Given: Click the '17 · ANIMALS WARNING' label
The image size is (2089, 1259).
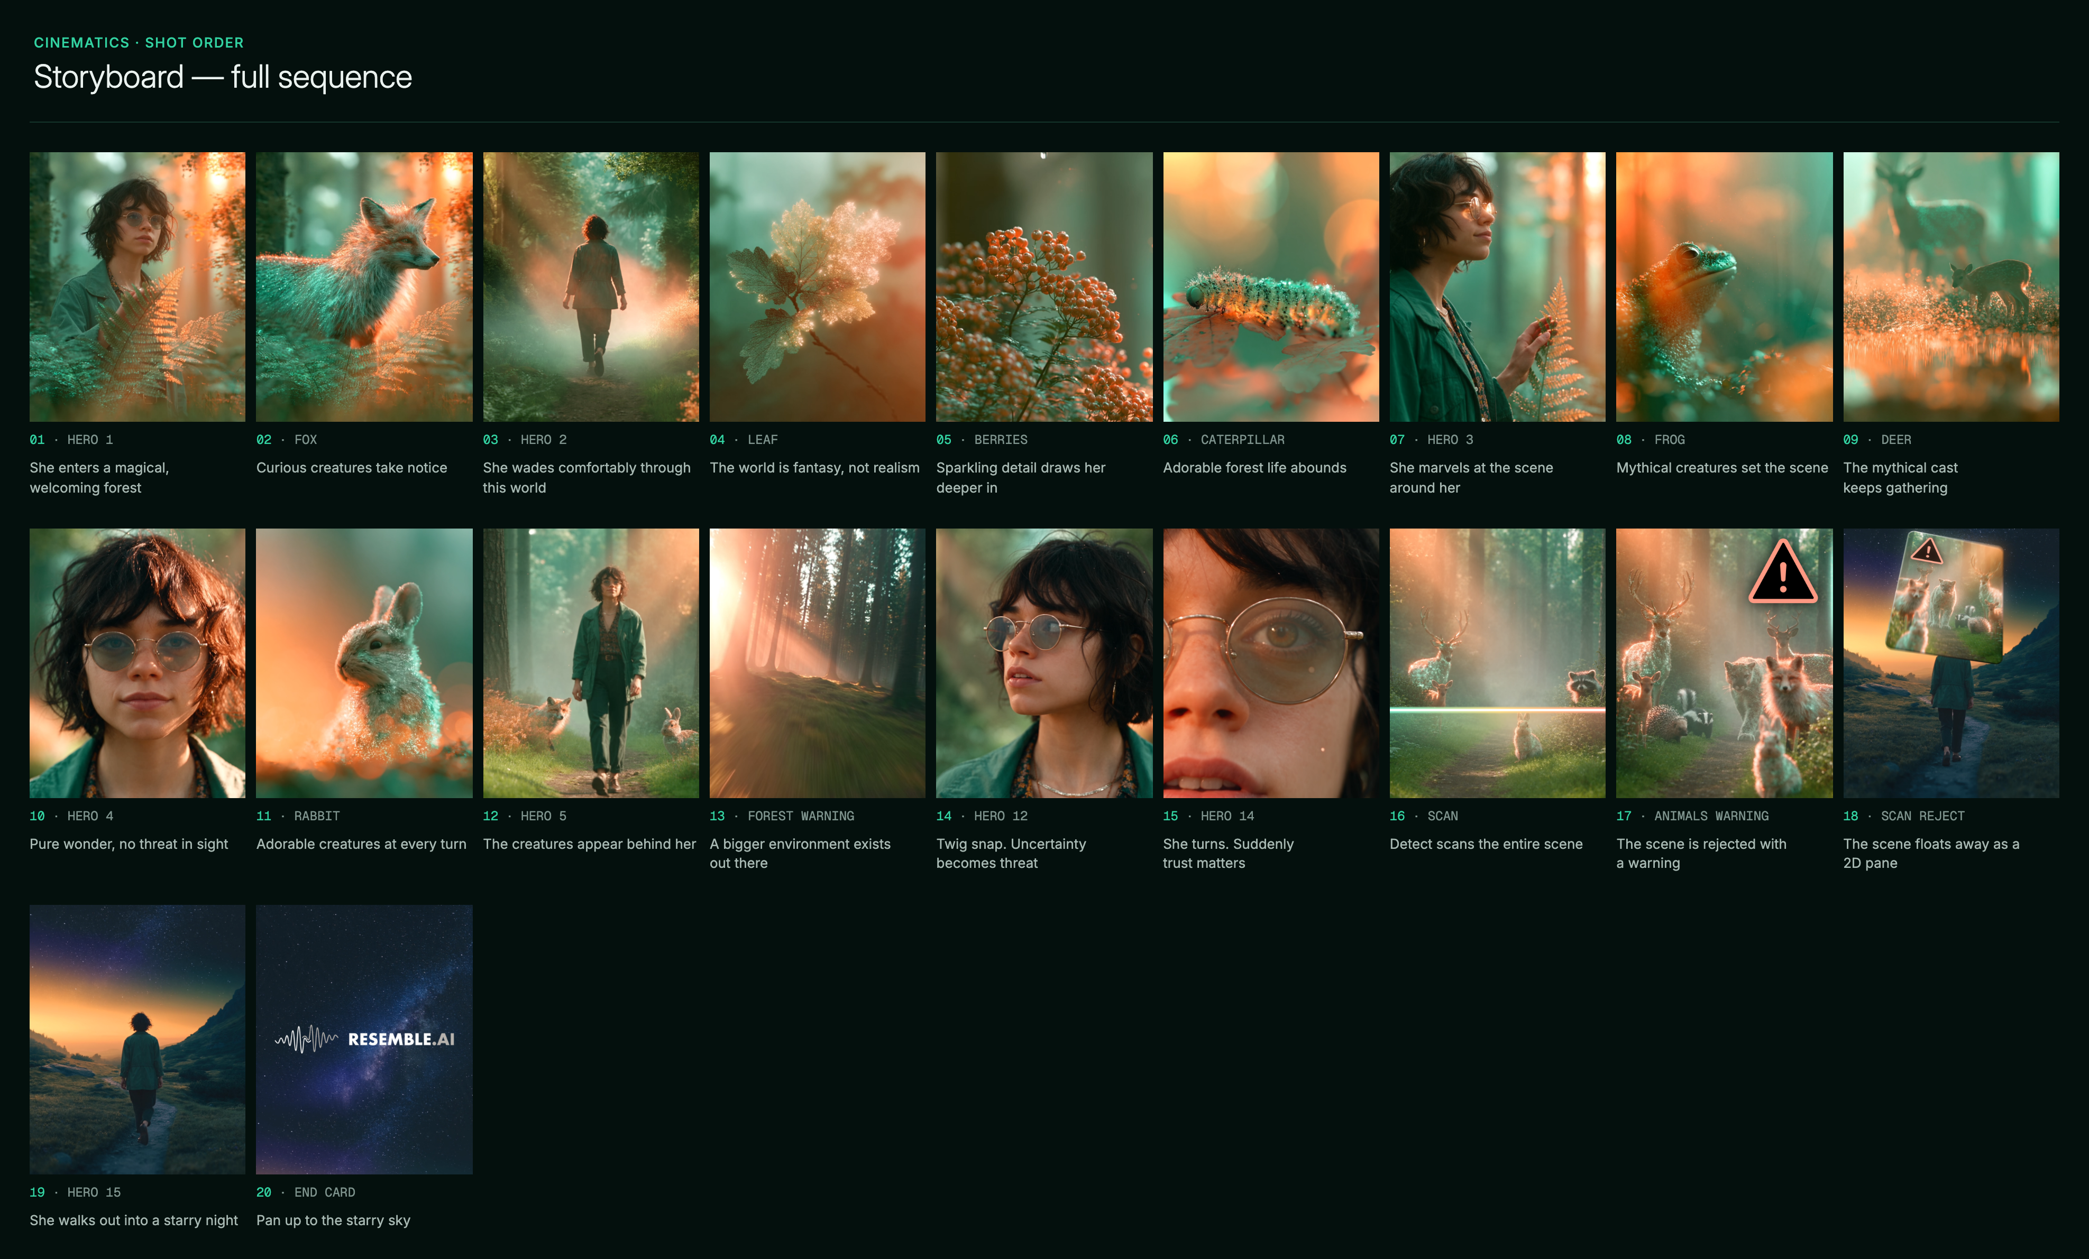Looking at the screenshot, I should point(1692,816).
